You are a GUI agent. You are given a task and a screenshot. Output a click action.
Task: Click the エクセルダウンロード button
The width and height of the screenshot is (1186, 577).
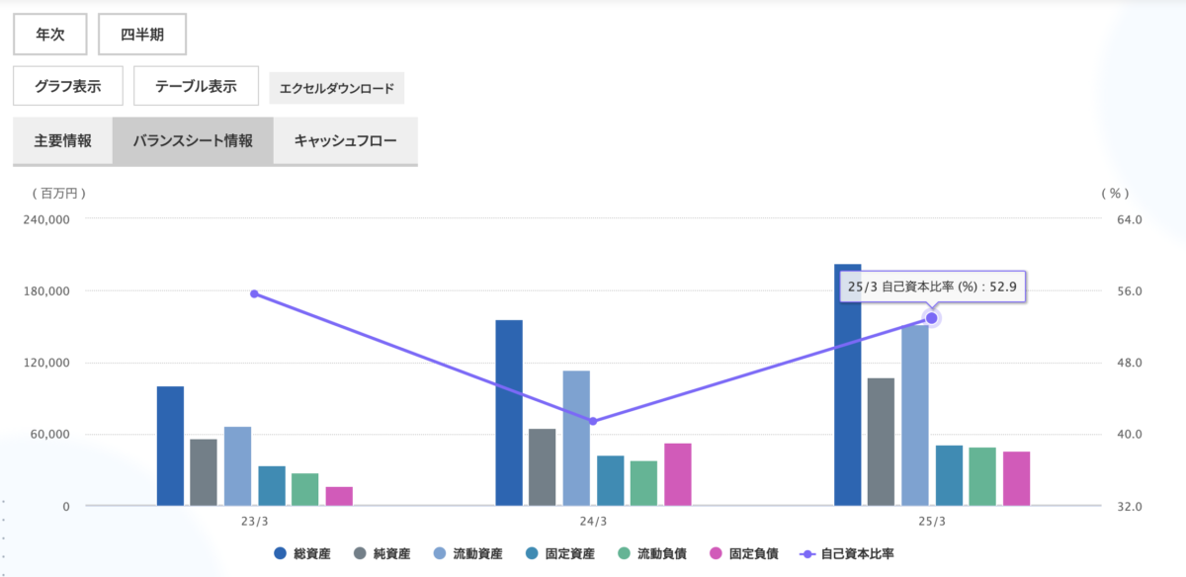pos(337,88)
